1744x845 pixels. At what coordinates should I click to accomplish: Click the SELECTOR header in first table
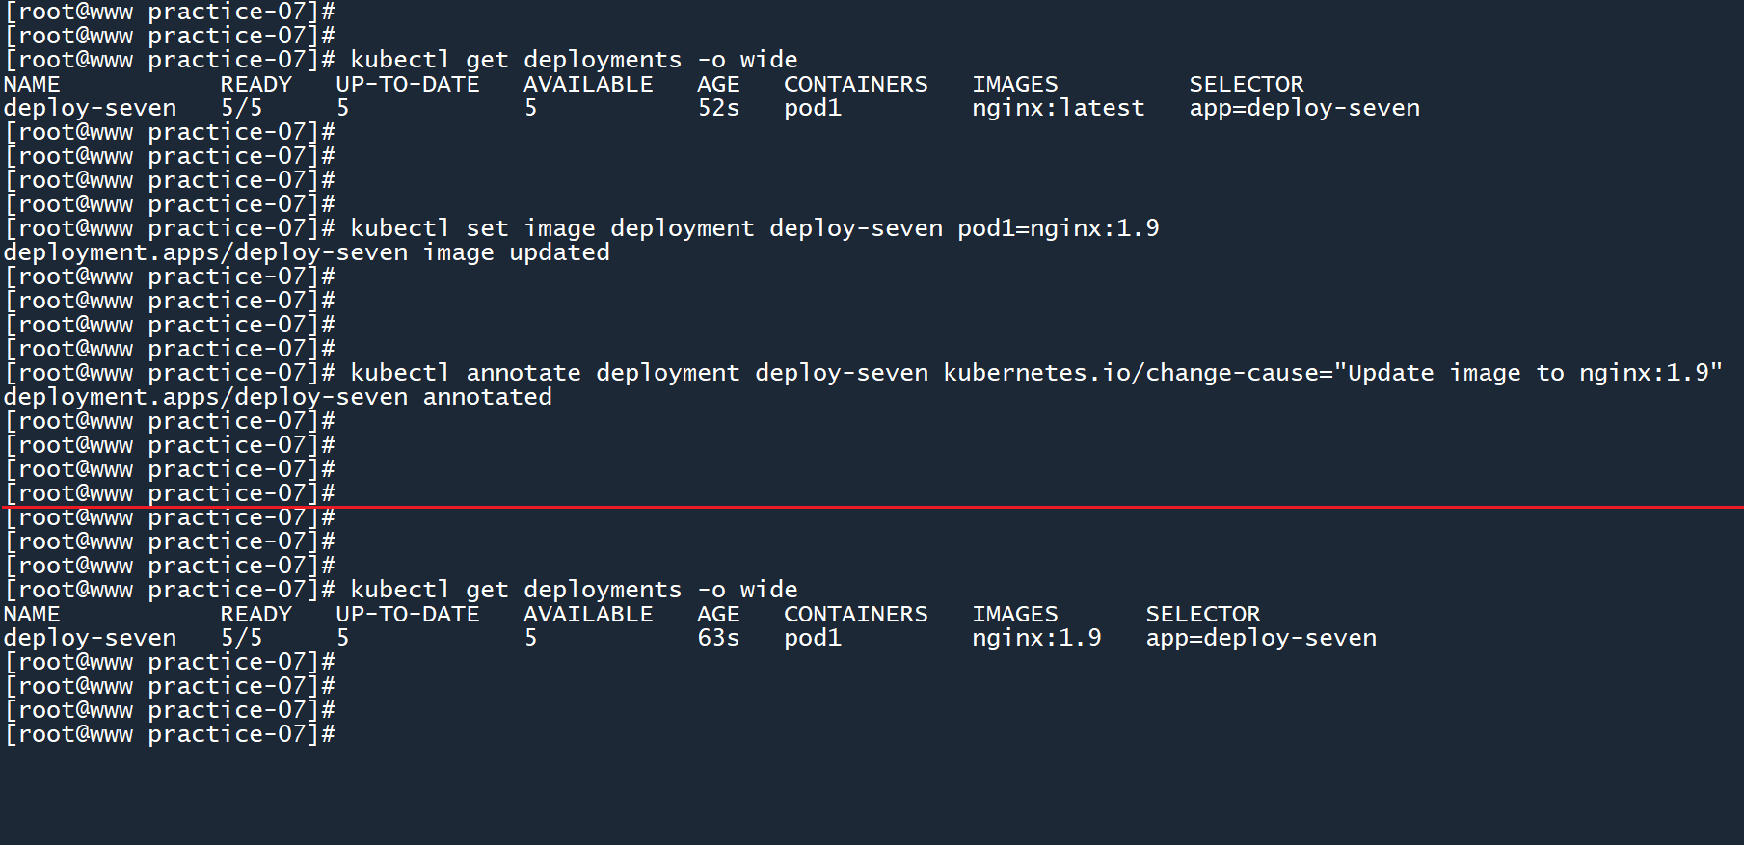pos(1246,85)
